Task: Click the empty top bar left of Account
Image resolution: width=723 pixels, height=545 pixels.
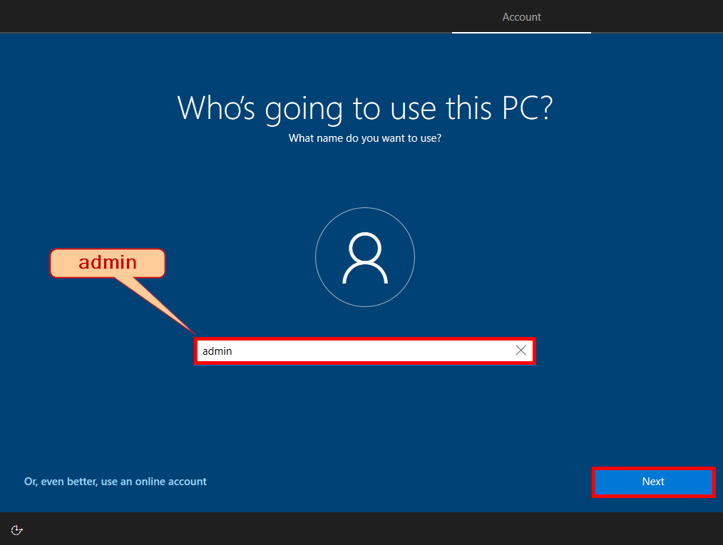Action: click(214, 16)
